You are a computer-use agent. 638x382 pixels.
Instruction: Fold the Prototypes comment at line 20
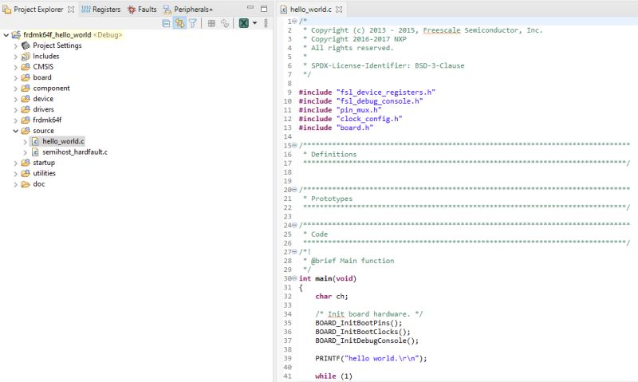pos(294,190)
